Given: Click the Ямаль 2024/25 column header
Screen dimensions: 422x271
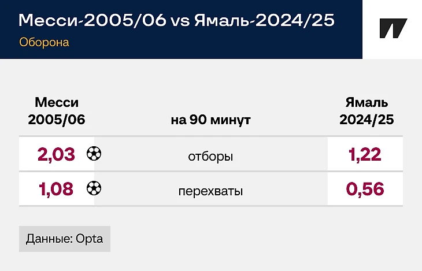Looking at the screenshot, I should [367, 111].
